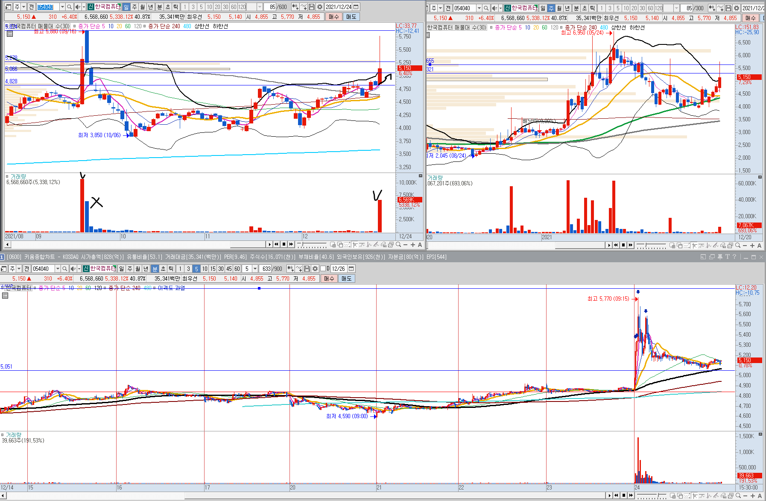Viewport: 766px width, 501px height.
Task: Select 주 weekly tab in minute chart toolbar
Action: click(x=130, y=269)
